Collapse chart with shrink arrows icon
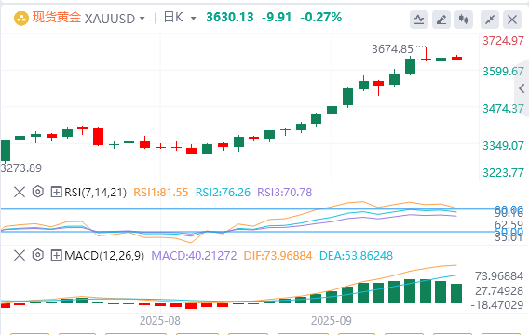The height and width of the screenshot is (335, 529). (490, 20)
